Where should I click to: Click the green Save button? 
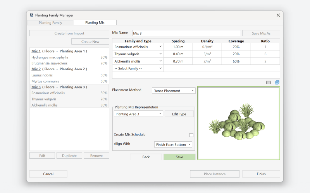tap(179, 157)
